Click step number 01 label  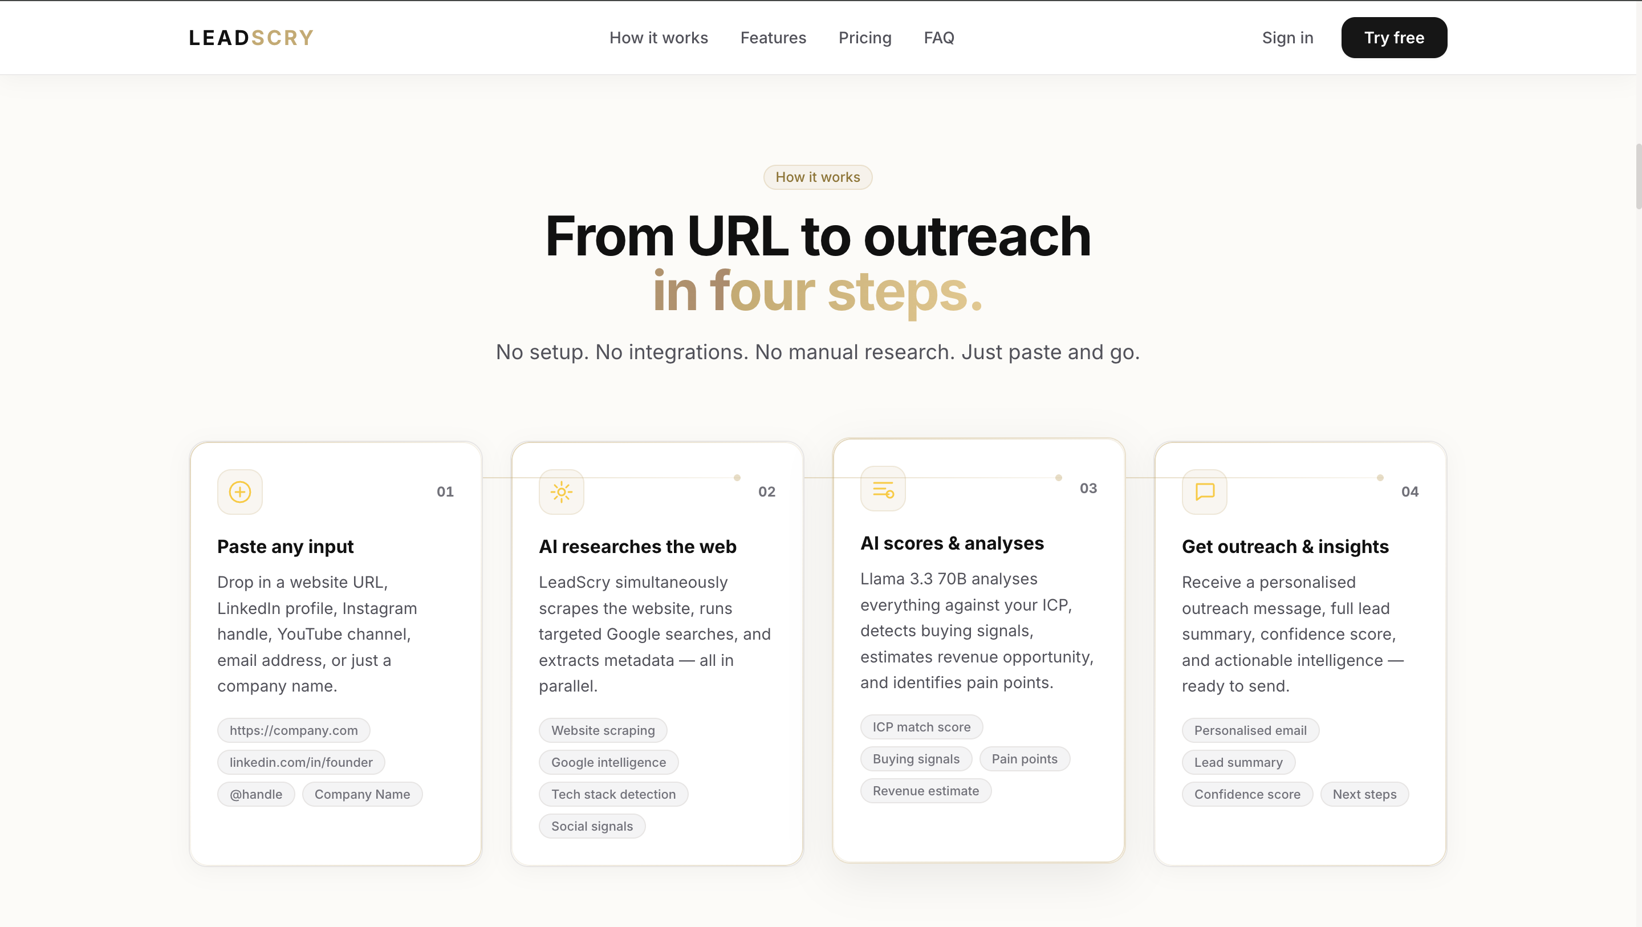pos(445,491)
